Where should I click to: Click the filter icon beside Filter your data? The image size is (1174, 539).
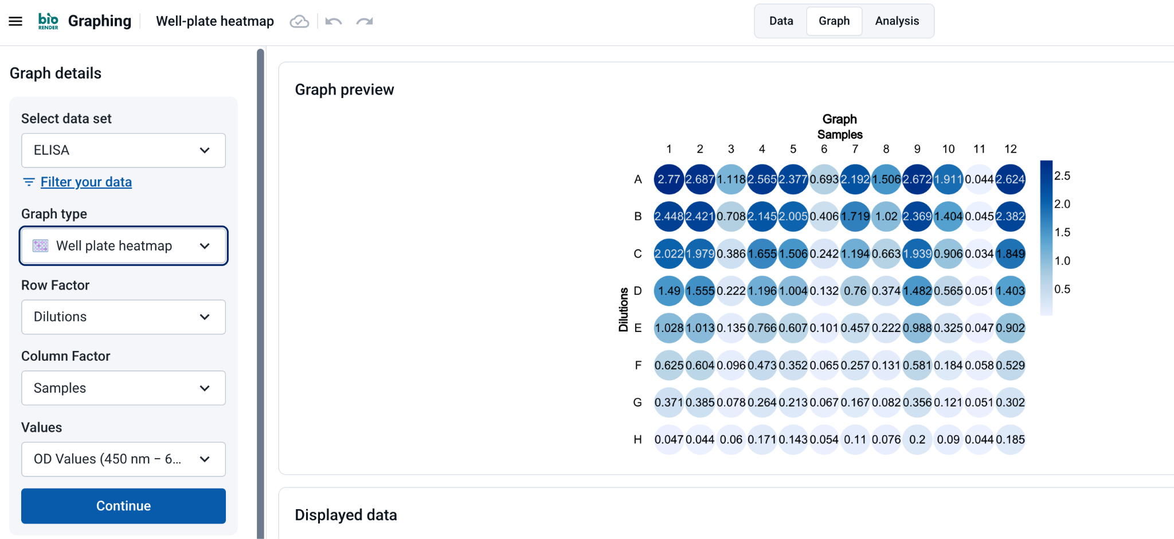point(29,182)
